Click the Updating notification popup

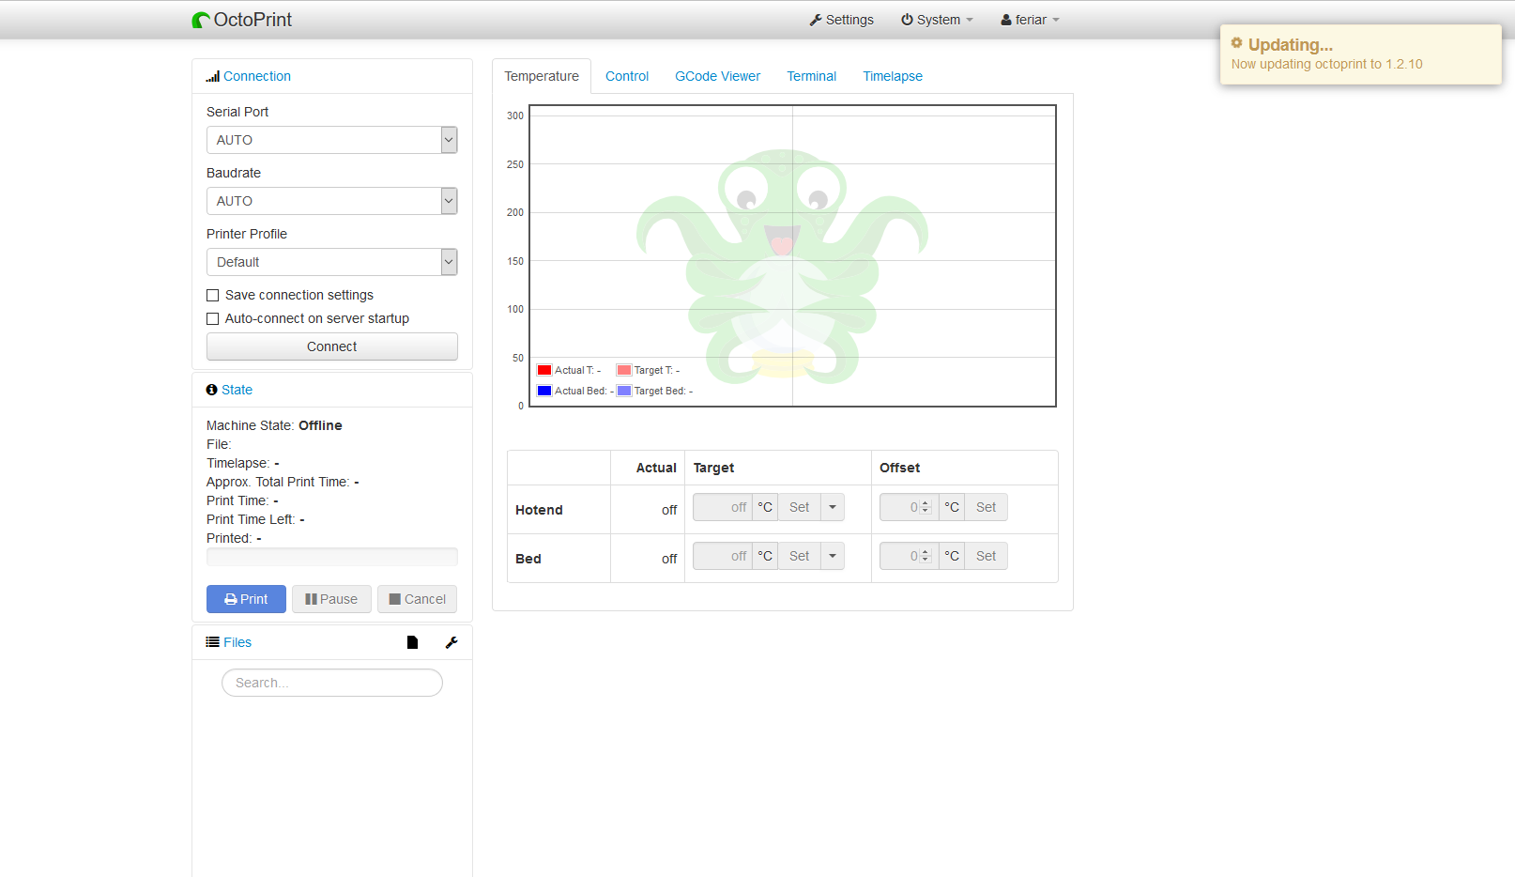[1361, 54]
